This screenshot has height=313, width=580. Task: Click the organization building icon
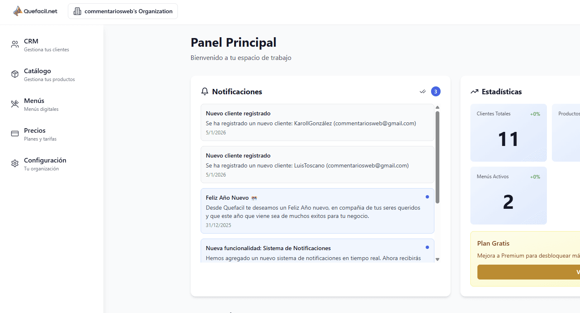(77, 12)
